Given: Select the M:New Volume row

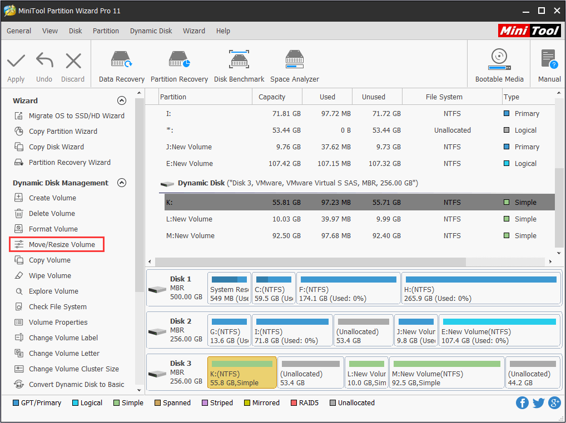Looking at the screenshot, I should pos(360,235).
